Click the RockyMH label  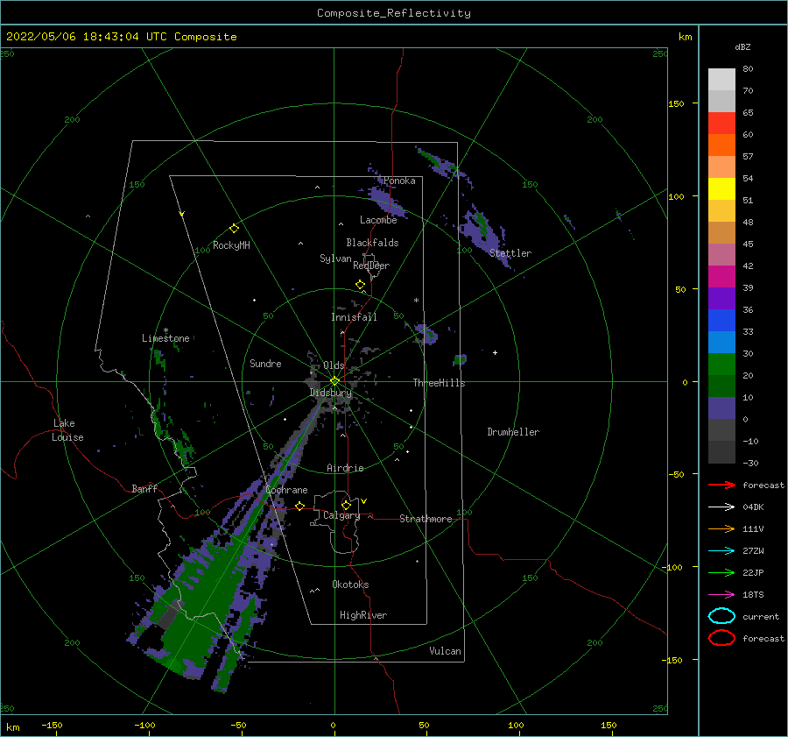(231, 245)
